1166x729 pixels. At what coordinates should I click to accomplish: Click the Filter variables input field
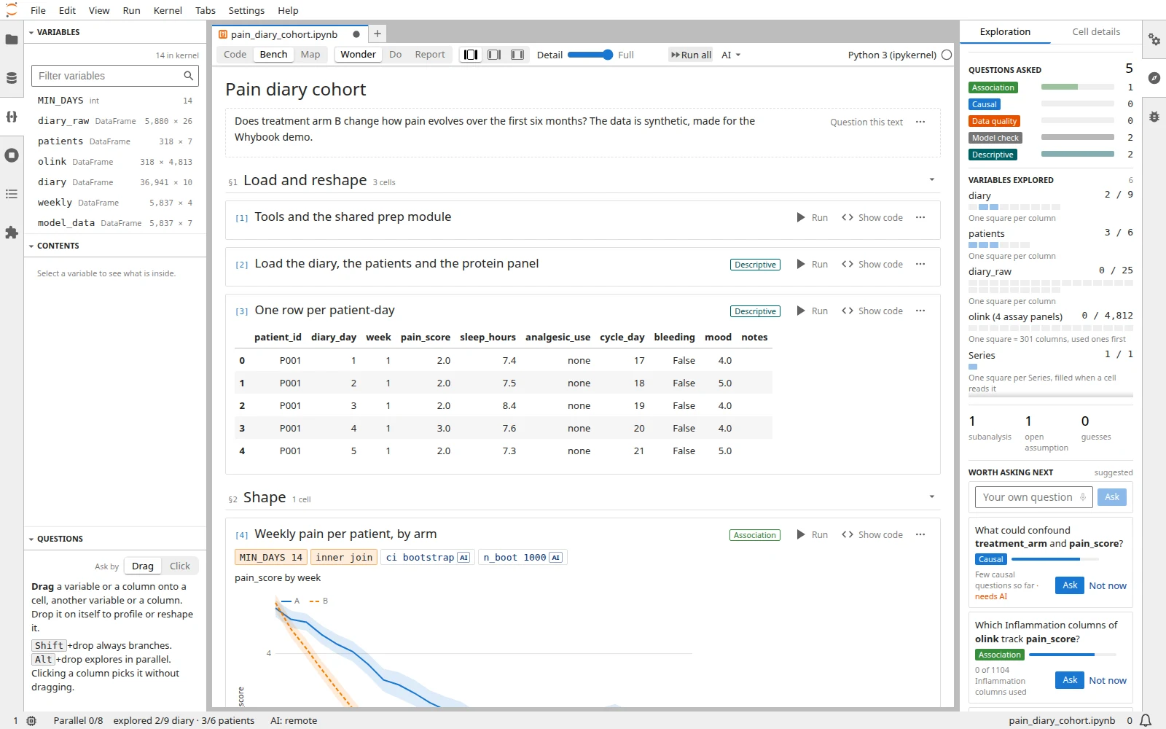point(115,76)
